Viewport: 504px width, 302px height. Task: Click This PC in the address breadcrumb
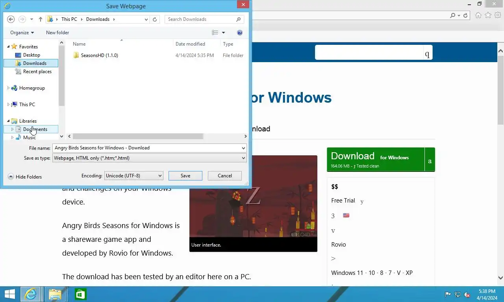point(69,19)
